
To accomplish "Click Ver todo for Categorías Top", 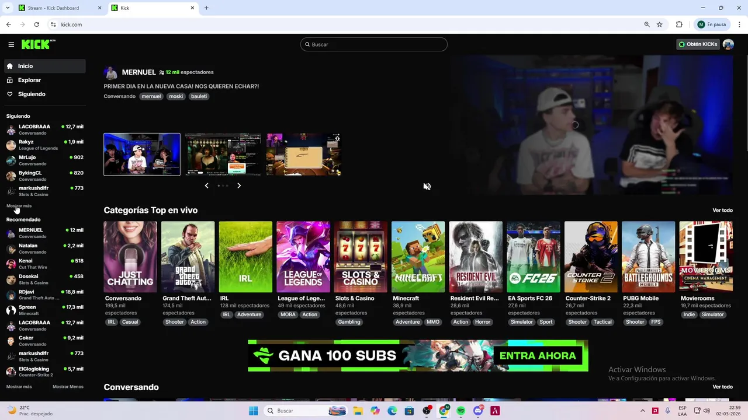I will coord(722,210).
